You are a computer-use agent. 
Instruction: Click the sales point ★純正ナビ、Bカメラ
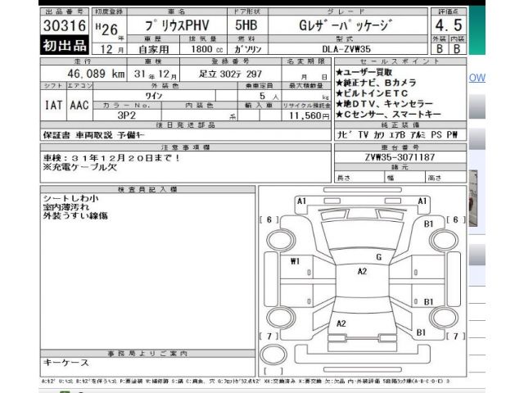(x=376, y=83)
